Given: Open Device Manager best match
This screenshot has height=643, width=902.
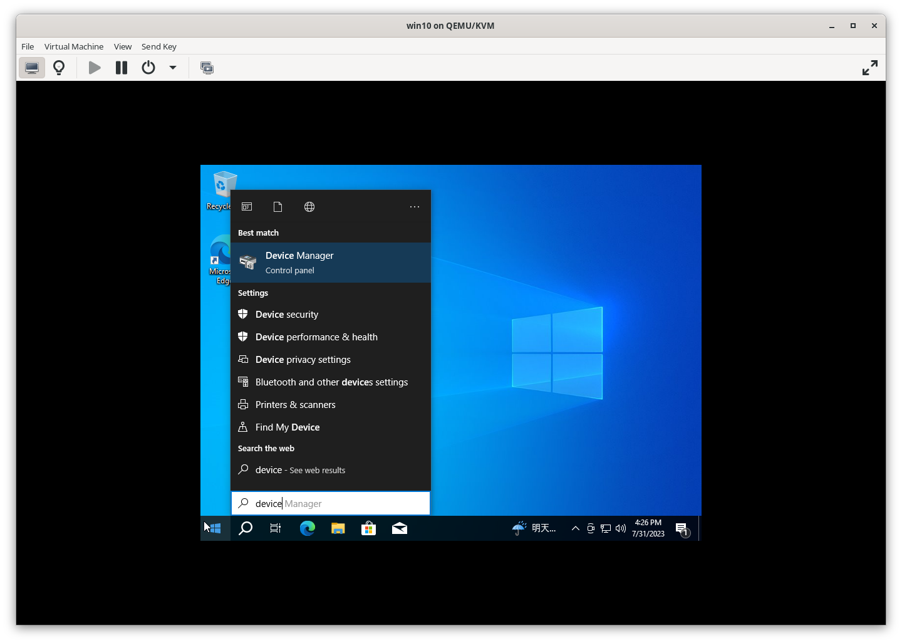Looking at the screenshot, I should click(x=331, y=263).
